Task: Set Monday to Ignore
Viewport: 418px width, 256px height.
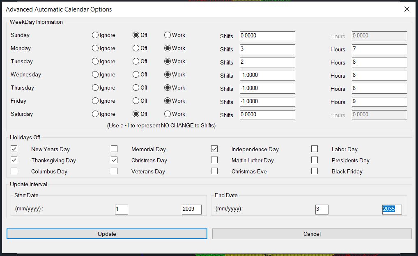Action: click(95, 48)
